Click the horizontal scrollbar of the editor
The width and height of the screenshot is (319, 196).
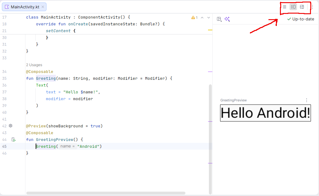(106, 193)
